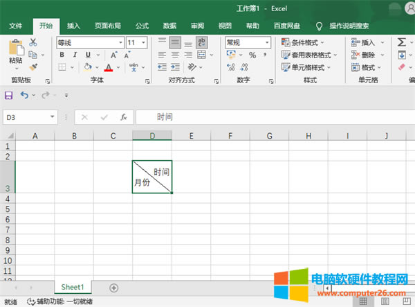Toggle bold formatting
The image size is (415, 307).
[x=62, y=55]
